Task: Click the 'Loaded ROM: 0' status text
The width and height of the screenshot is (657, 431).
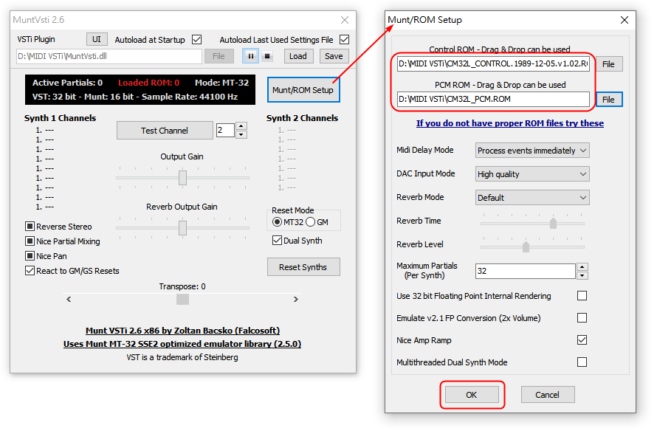Action: (x=148, y=83)
